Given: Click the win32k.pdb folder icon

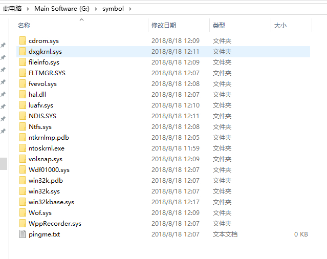Looking at the screenshot, I should (x=22, y=180).
